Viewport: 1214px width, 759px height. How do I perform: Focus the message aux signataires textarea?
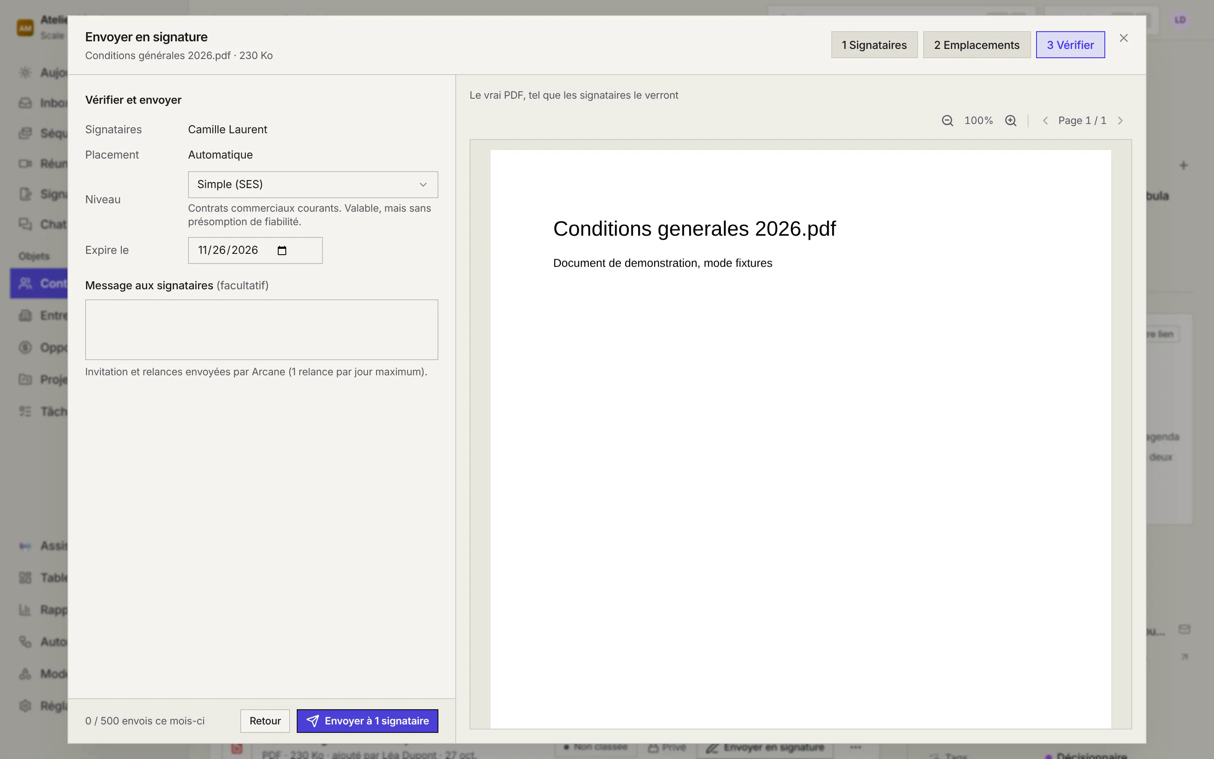click(x=261, y=329)
